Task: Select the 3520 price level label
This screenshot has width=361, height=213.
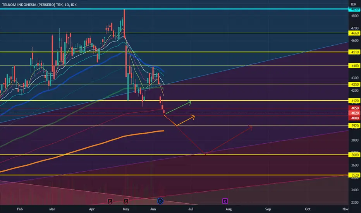Action: coord(354,175)
